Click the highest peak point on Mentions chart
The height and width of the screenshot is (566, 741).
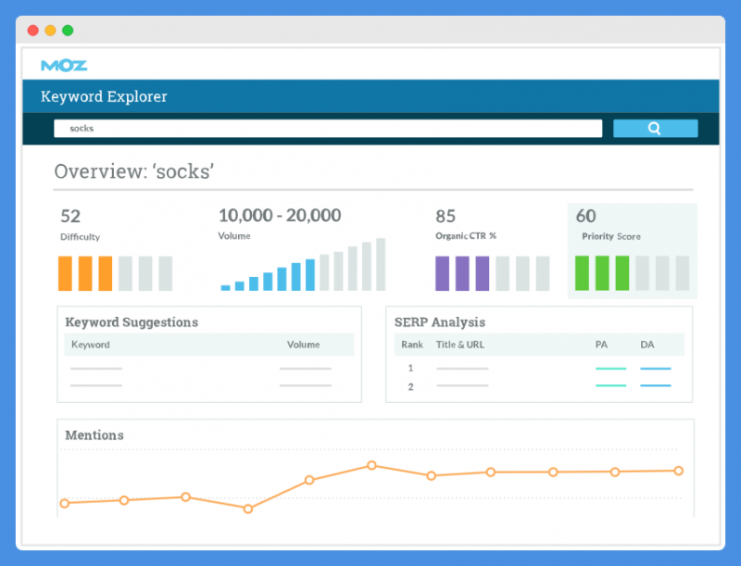click(371, 465)
